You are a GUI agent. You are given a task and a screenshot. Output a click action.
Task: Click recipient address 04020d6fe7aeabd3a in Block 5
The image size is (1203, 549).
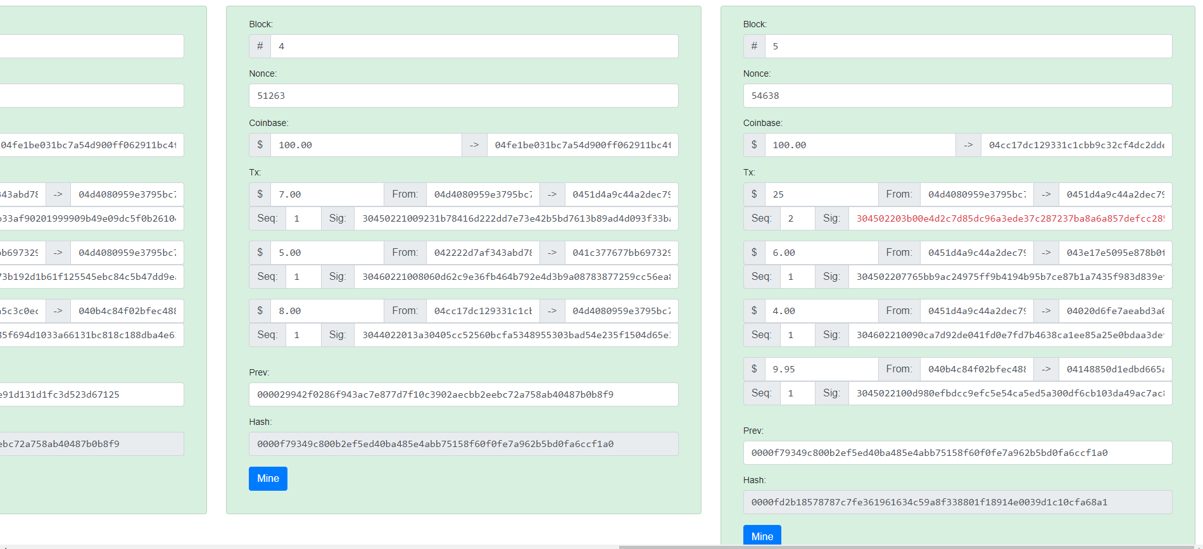(1116, 311)
